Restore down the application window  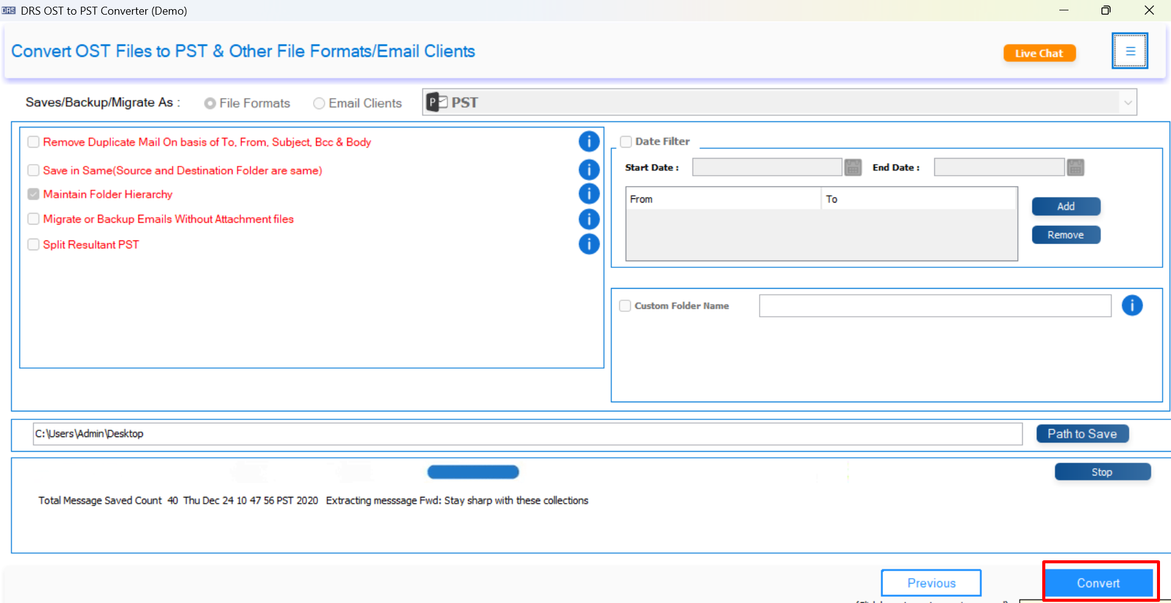click(x=1106, y=10)
